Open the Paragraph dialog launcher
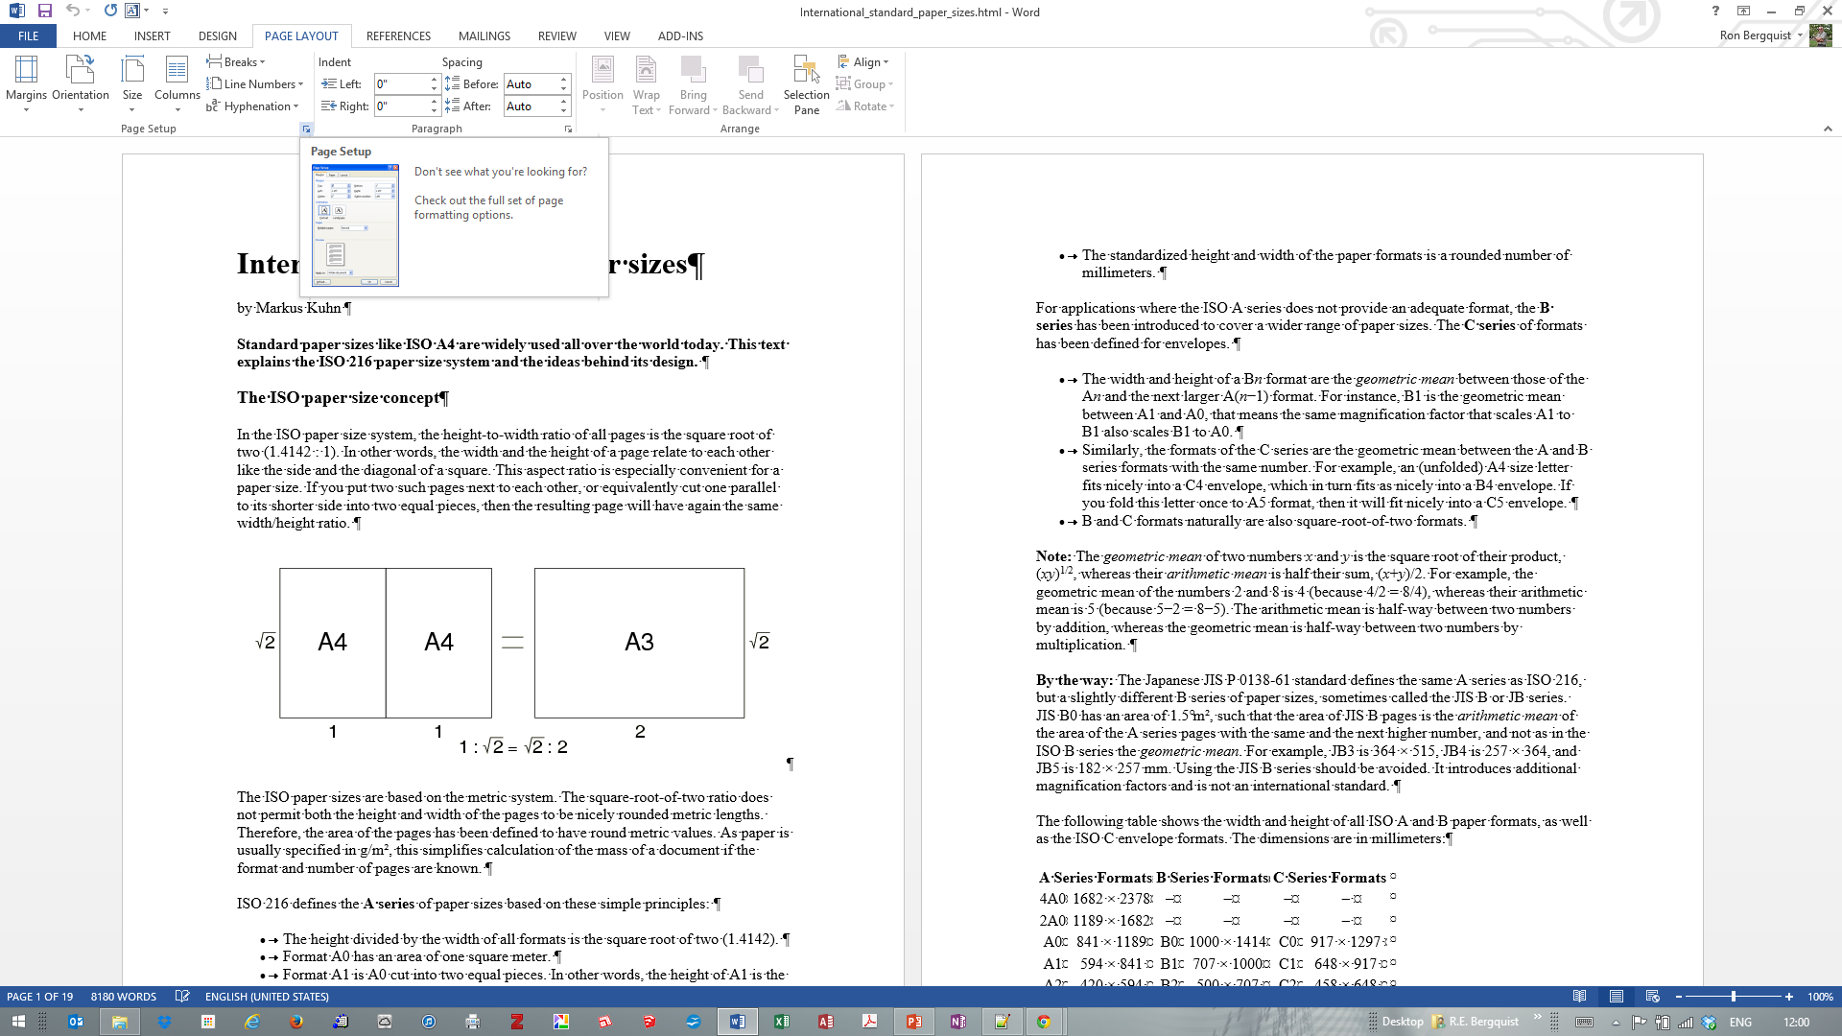This screenshot has width=1842, height=1036. coord(568,129)
